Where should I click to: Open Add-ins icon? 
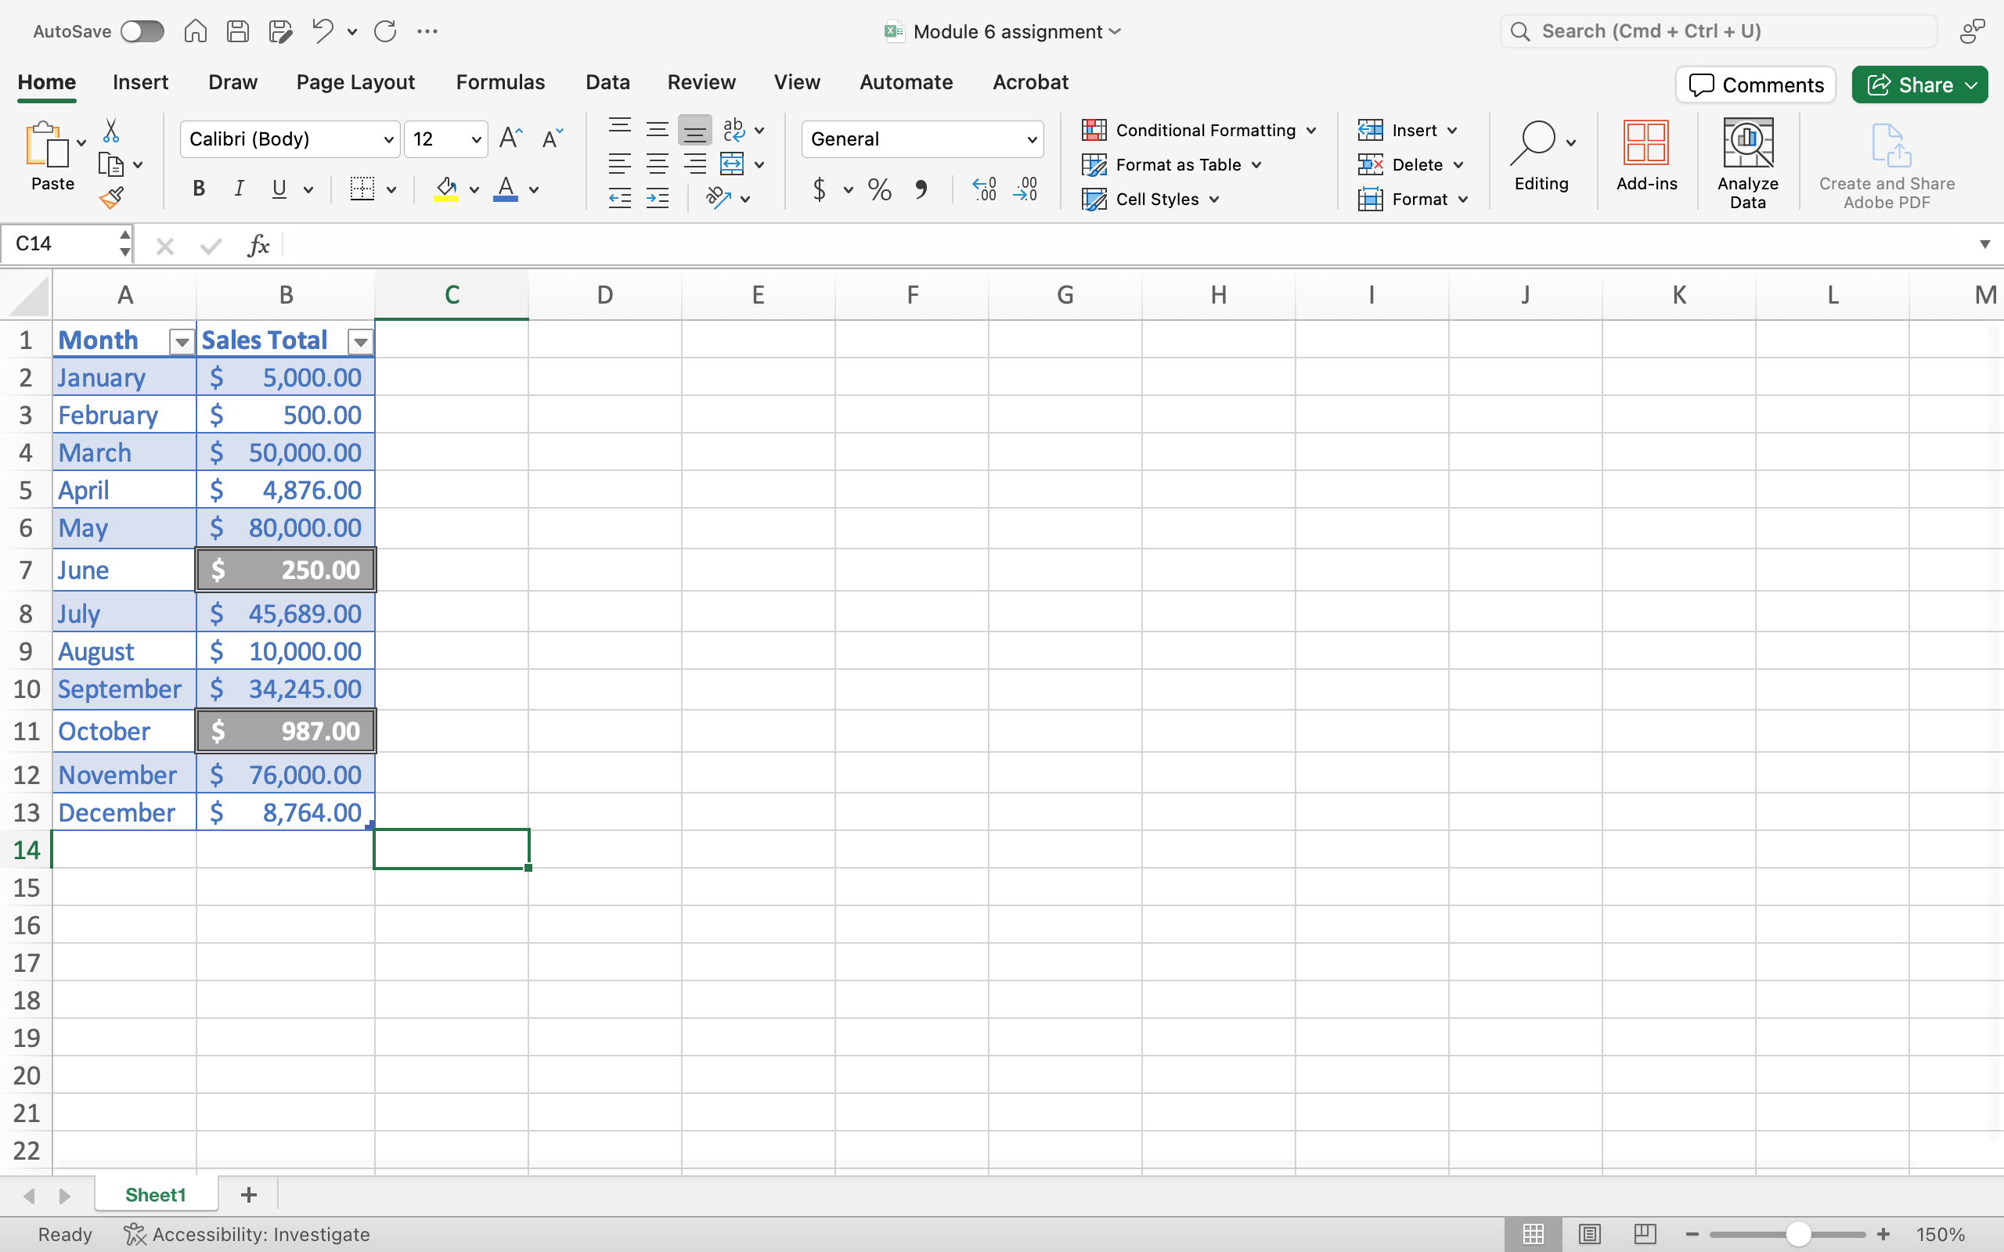[1646, 155]
